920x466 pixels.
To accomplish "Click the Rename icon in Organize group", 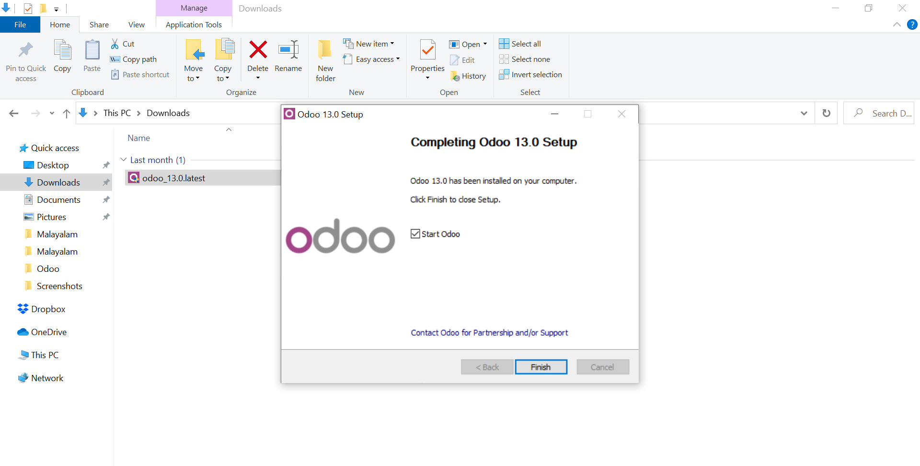I will (x=288, y=50).
